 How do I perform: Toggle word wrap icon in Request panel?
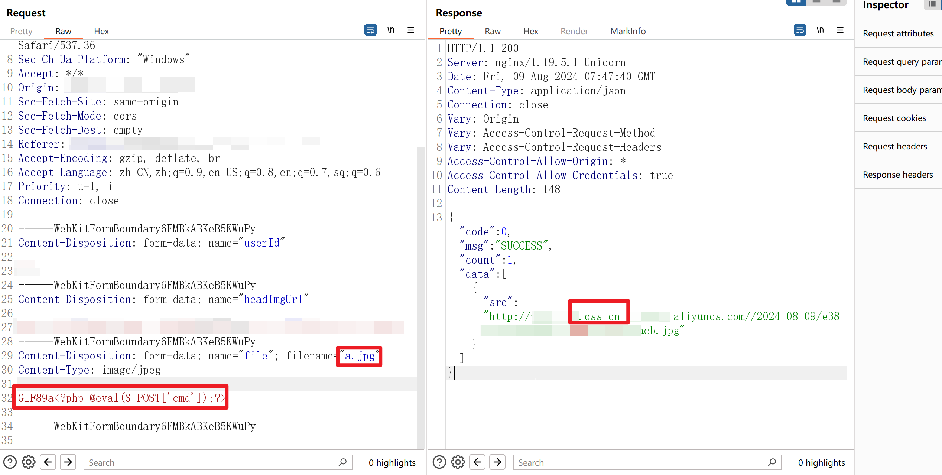pyautogui.click(x=370, y=30)
